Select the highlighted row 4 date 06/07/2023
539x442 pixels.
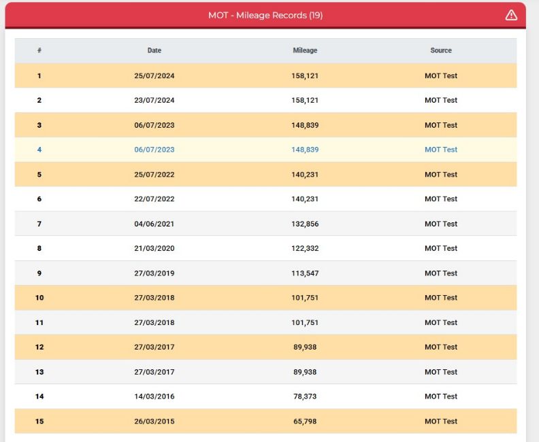point(154,150)
